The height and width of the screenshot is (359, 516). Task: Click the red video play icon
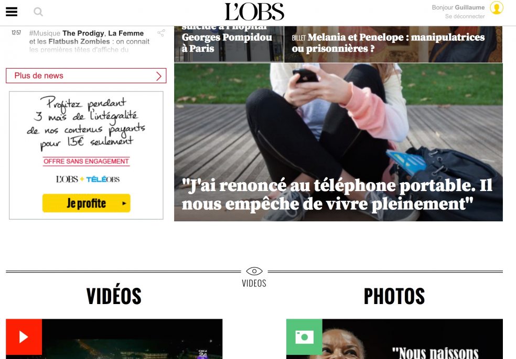coord(24,336)
